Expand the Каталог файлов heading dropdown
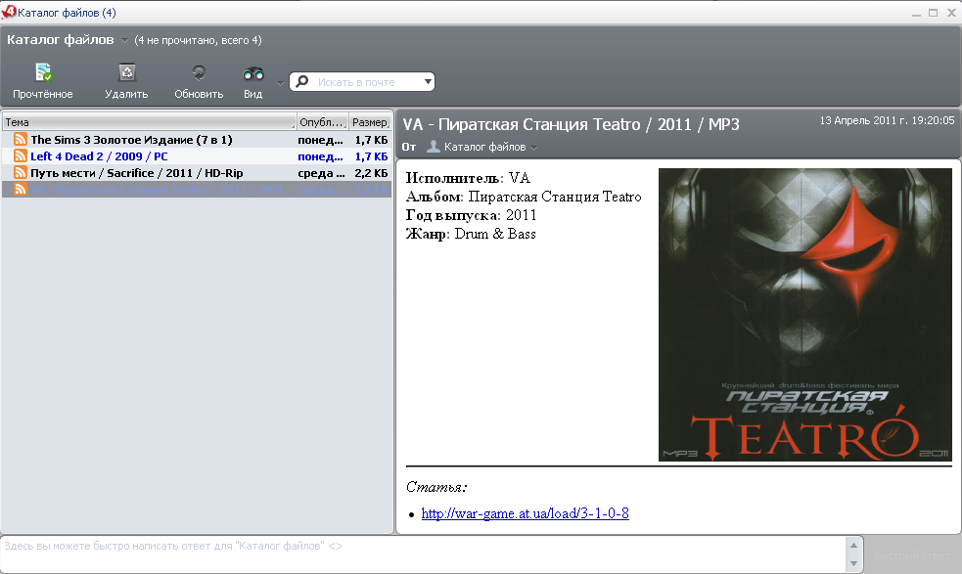The width and height of the screenshot is (962, 574). pyautogui.click(x=124, y=41)
